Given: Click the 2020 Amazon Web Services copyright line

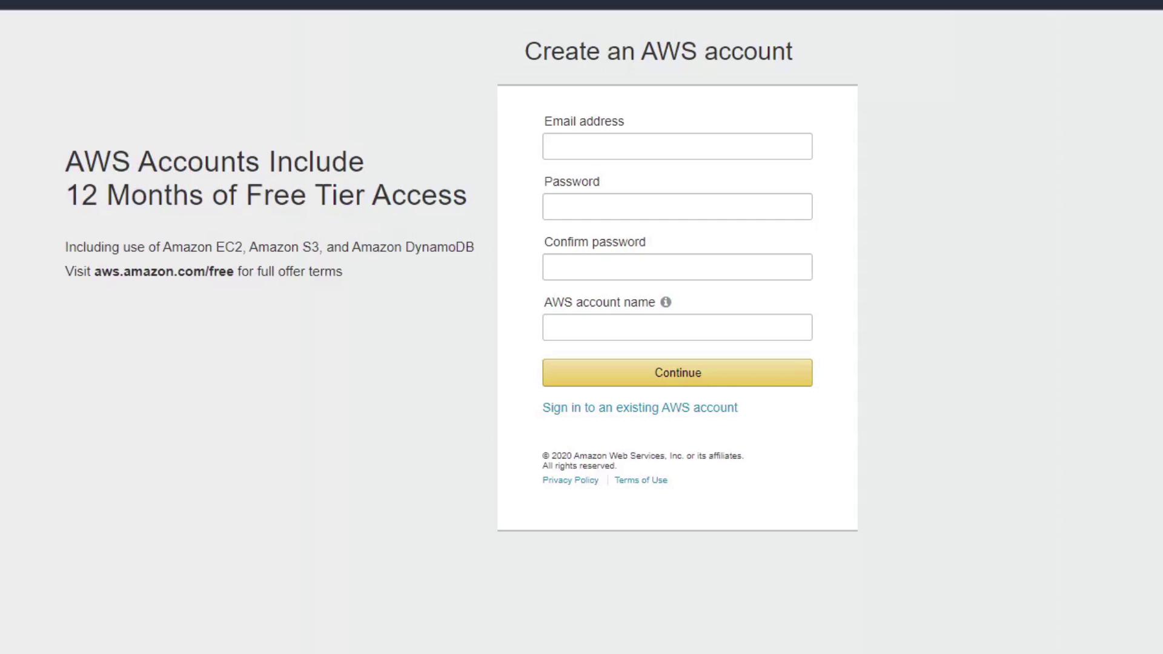Looking at the screenshot, I should pos(643,456).
